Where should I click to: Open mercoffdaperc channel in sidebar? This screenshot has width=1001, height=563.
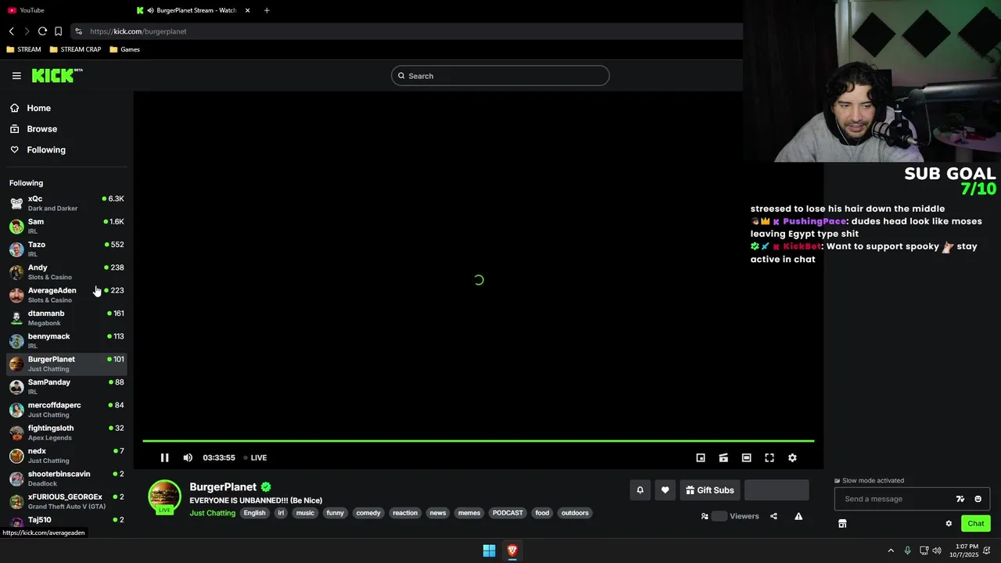click(x=66, y=410)
